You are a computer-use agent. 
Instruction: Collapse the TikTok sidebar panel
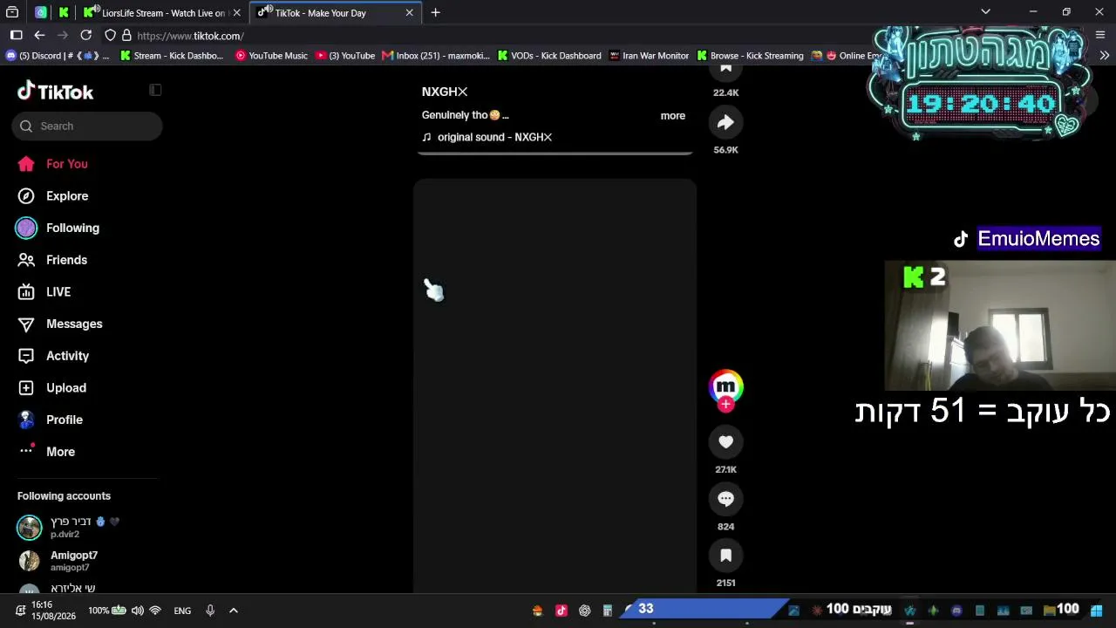tap(155, 90)
